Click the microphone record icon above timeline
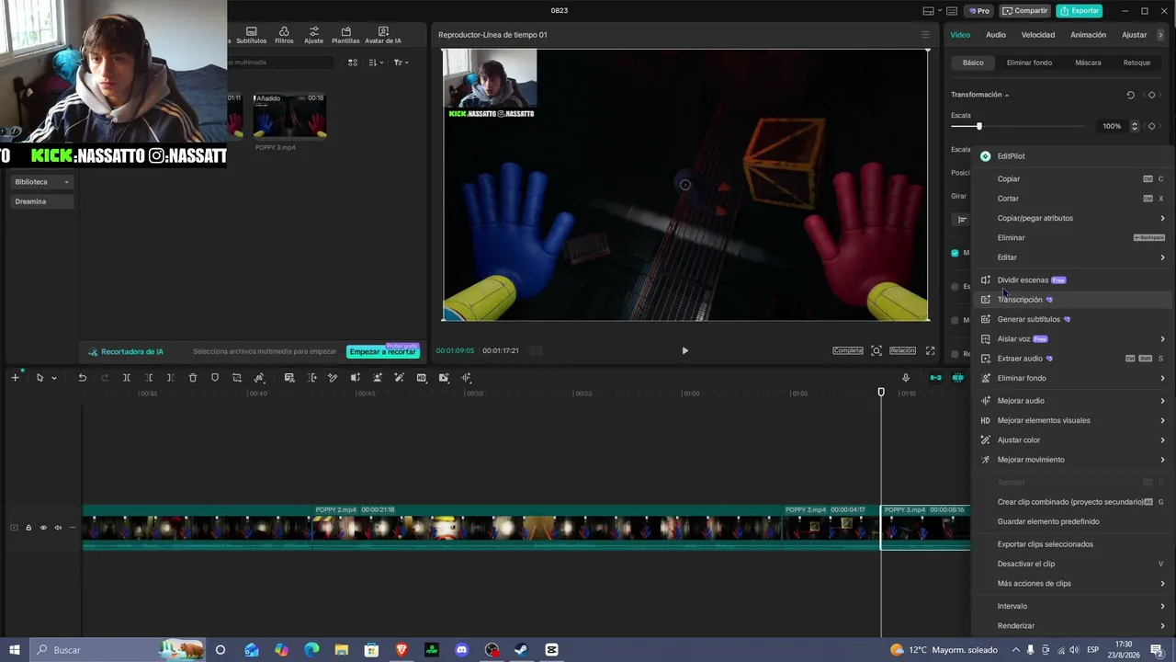This screenshot has width=1176, height=662. click(905, 378)
